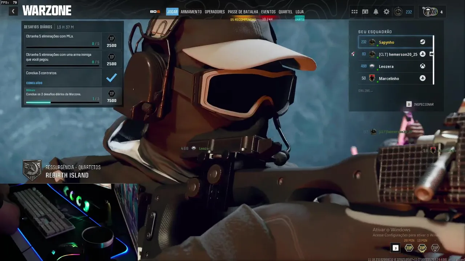Click XP icon for enemy weapon challenge
465x261 pixels.
[112, 57]
